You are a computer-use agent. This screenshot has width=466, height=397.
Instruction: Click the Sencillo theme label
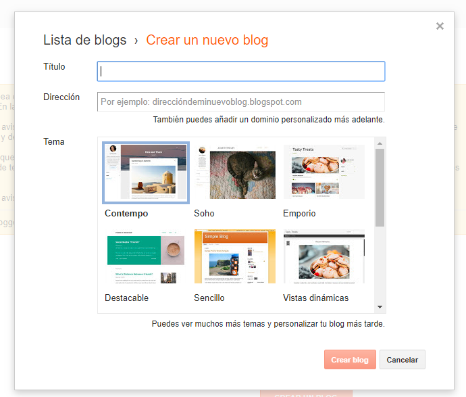tap(209, 298)
